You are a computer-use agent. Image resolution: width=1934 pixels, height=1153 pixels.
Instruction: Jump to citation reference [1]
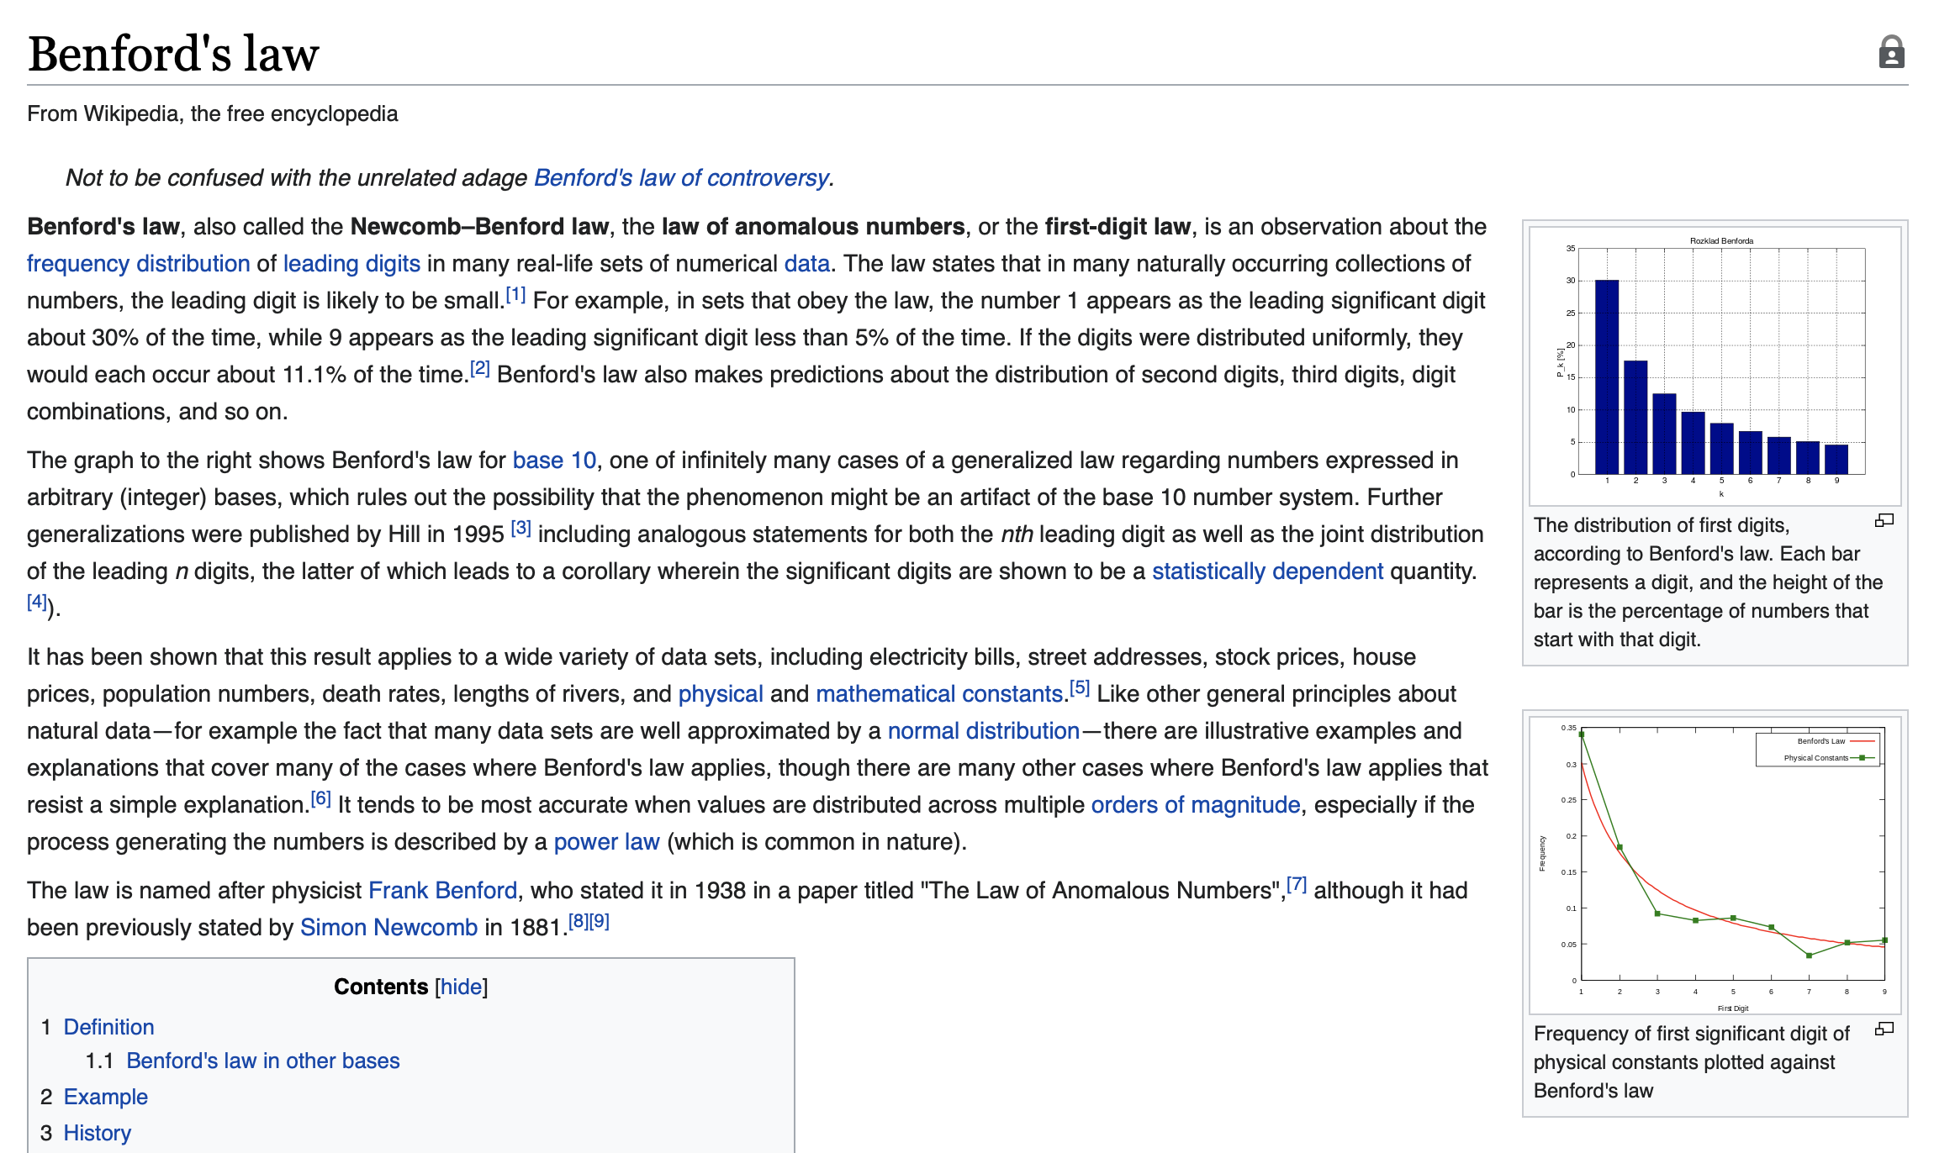(x=515, y=295)
